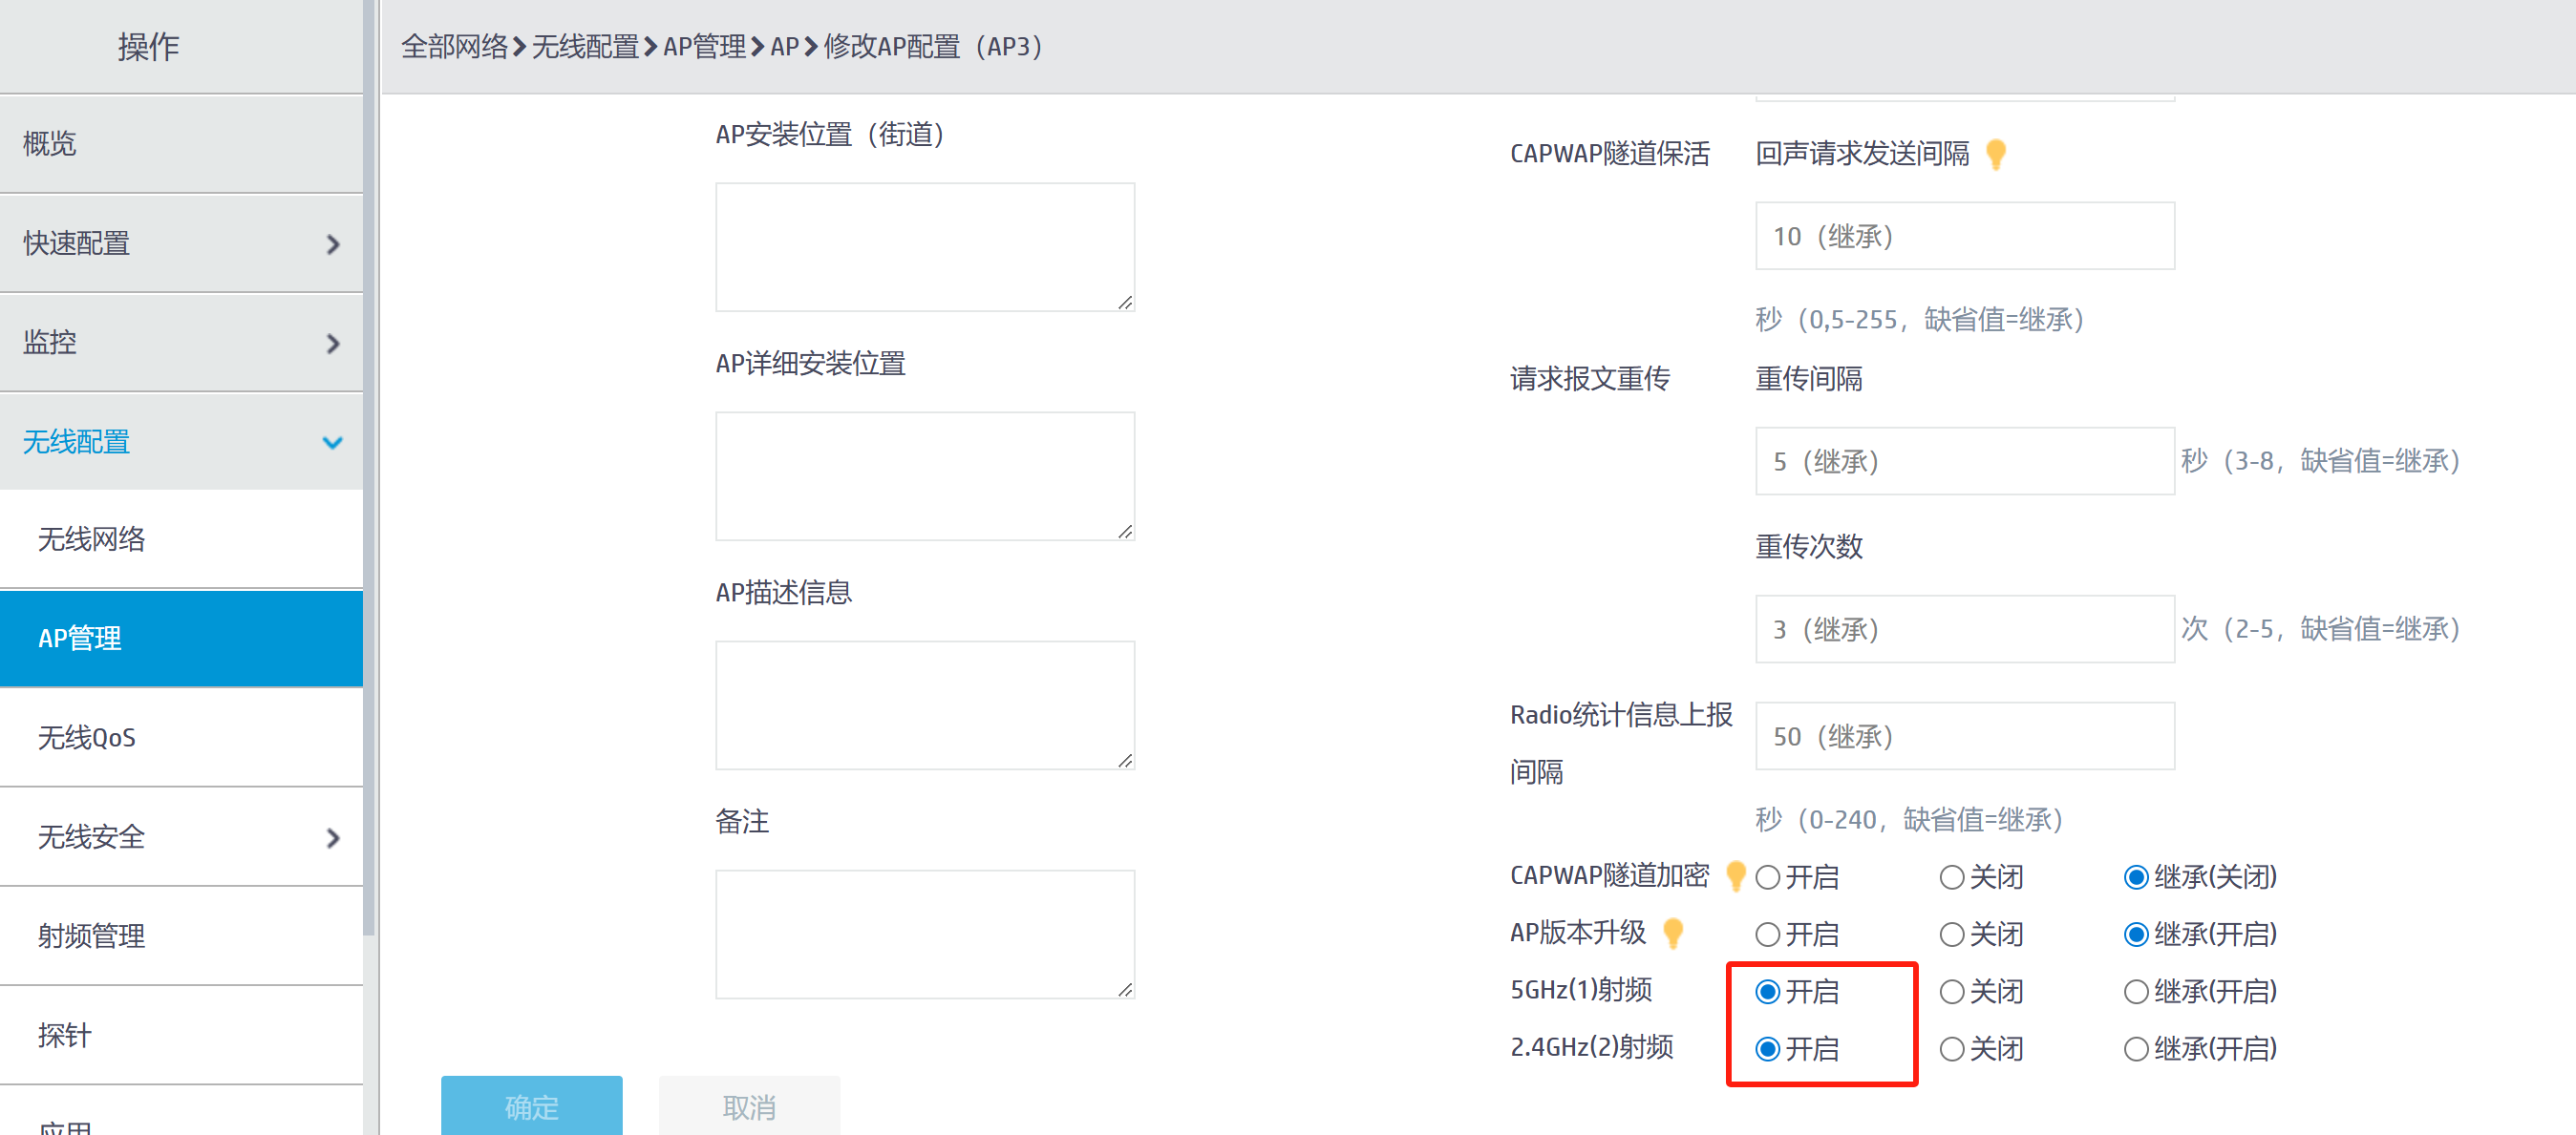Click AP管理 breadcrumb link
Viewport: 2576px width, 1135px height.
pyautogui.click(x=704, y=47)
